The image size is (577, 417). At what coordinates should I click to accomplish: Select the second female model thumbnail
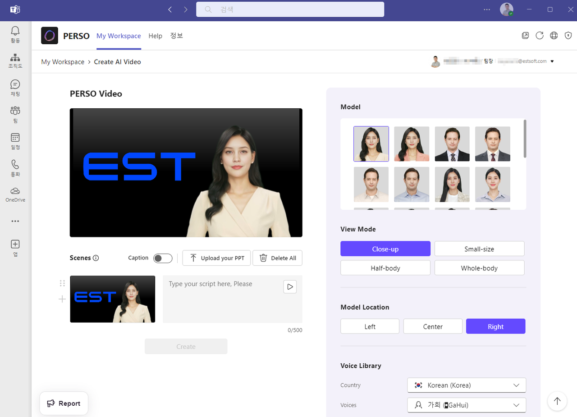[412, 144]
